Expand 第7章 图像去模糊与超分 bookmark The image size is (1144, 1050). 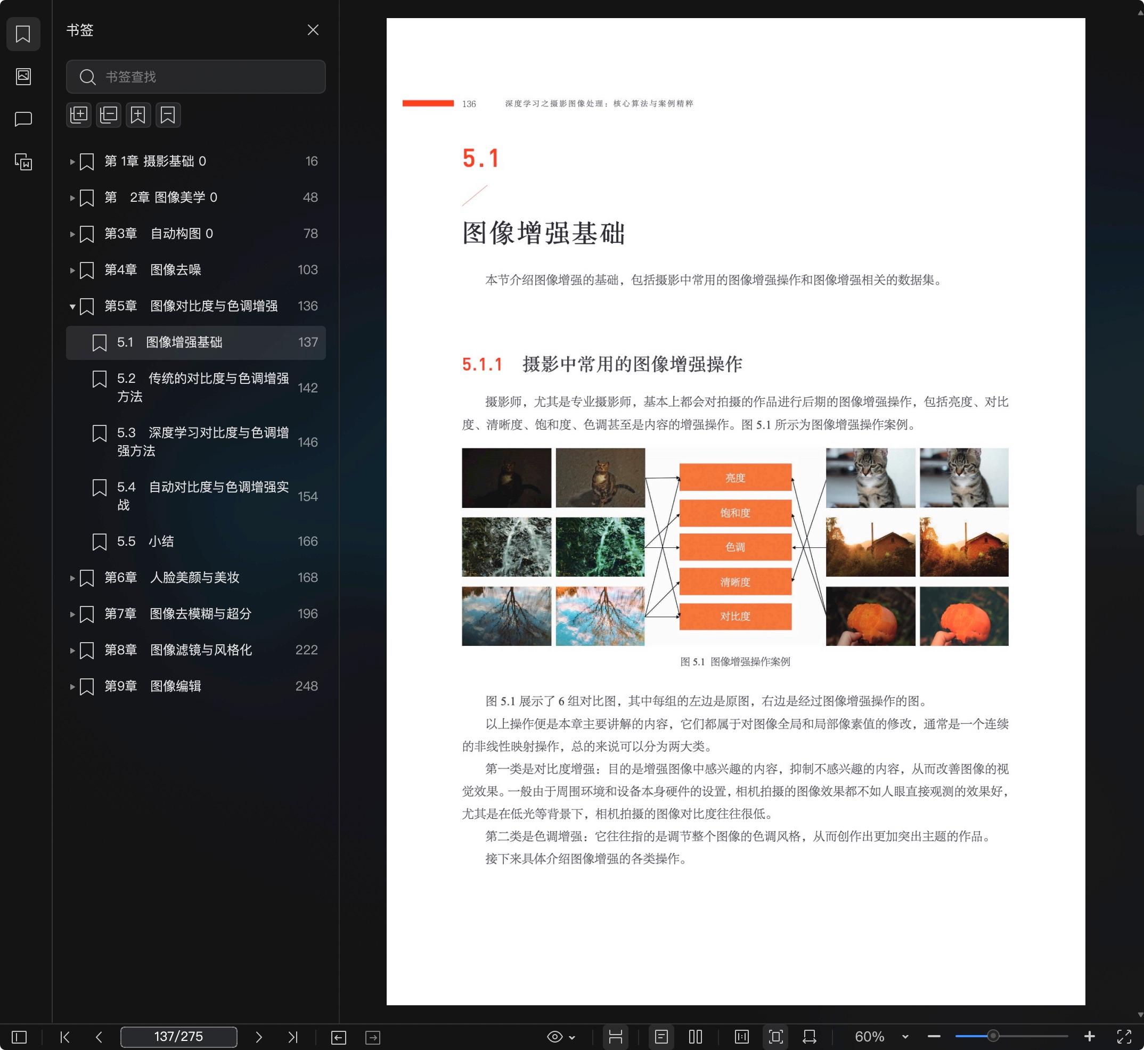click(x=72, y=614)
